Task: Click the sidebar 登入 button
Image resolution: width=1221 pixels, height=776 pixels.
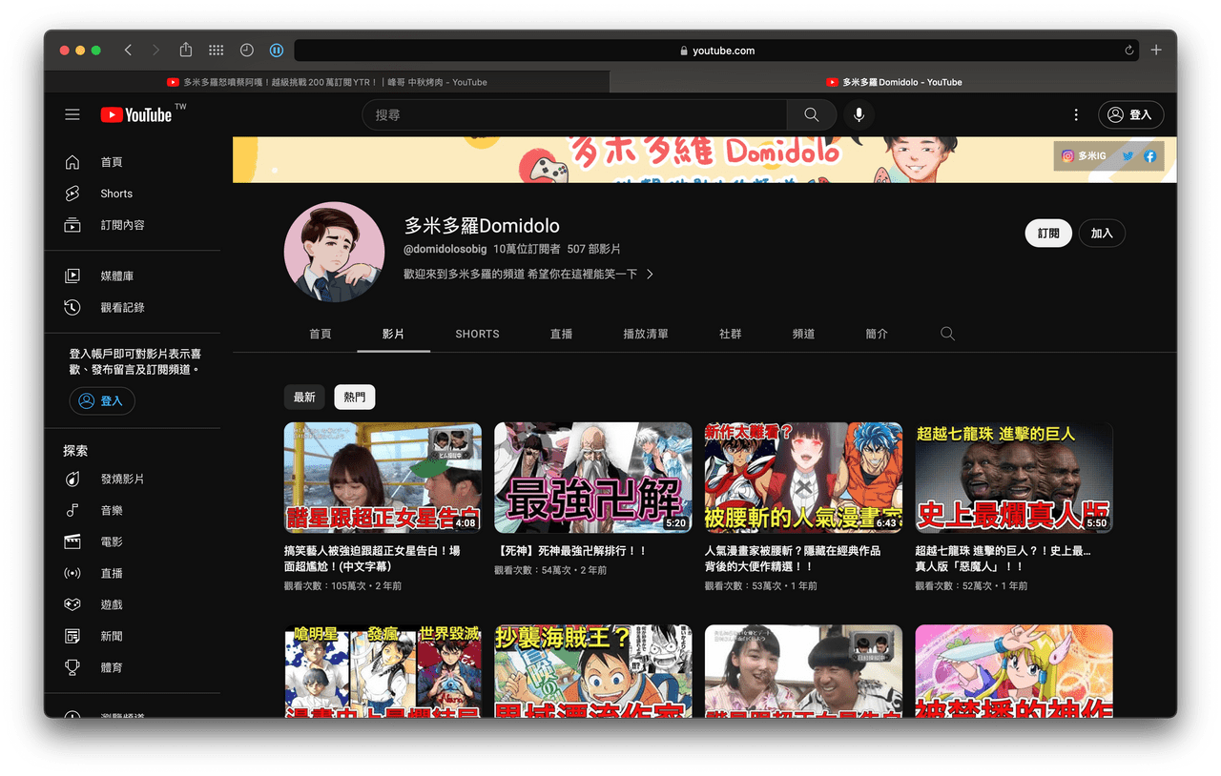Action: click(x=102, y=400)
